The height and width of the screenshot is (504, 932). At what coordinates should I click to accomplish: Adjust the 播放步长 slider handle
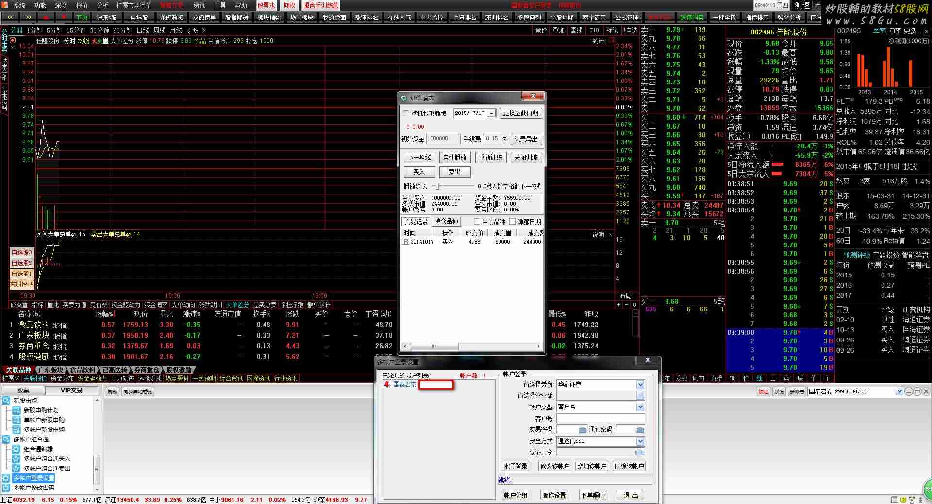point(438,186)
